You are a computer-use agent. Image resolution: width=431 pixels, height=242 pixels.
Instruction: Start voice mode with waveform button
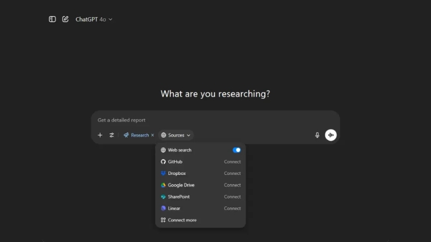click(x=330, y=135)
